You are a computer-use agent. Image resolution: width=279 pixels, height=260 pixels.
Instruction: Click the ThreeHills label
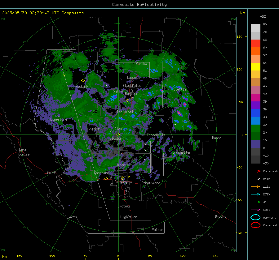[x=156, y=135]
